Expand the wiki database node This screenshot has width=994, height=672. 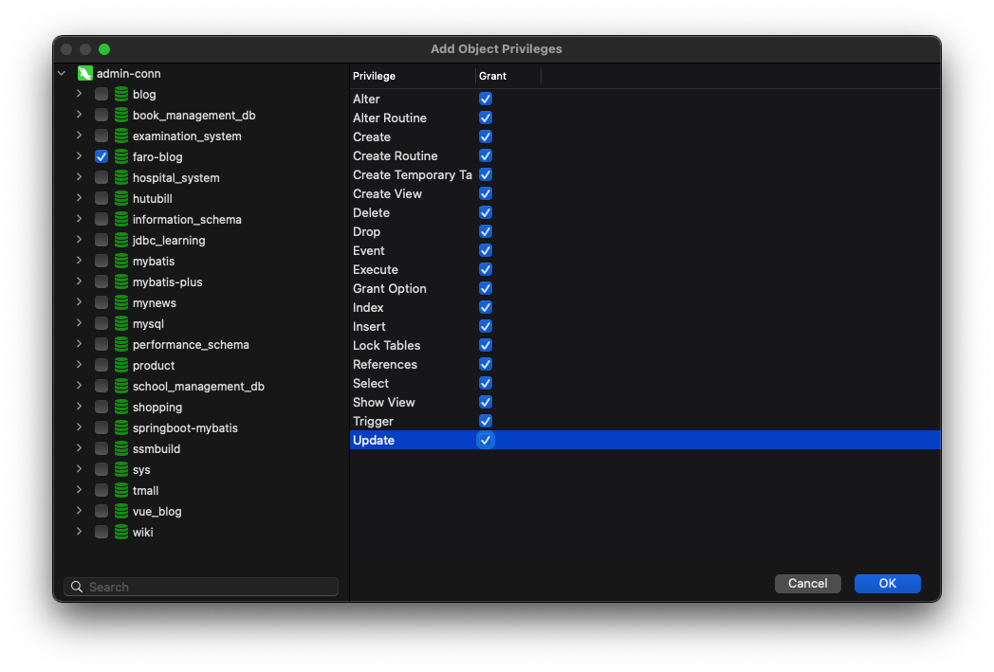point(80,532)
